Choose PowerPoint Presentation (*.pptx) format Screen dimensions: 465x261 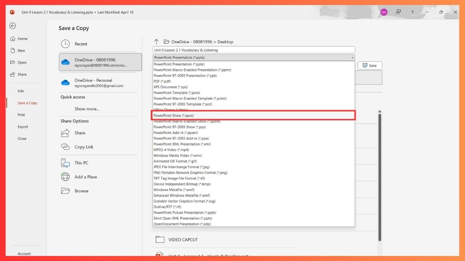tap(254, 64)
